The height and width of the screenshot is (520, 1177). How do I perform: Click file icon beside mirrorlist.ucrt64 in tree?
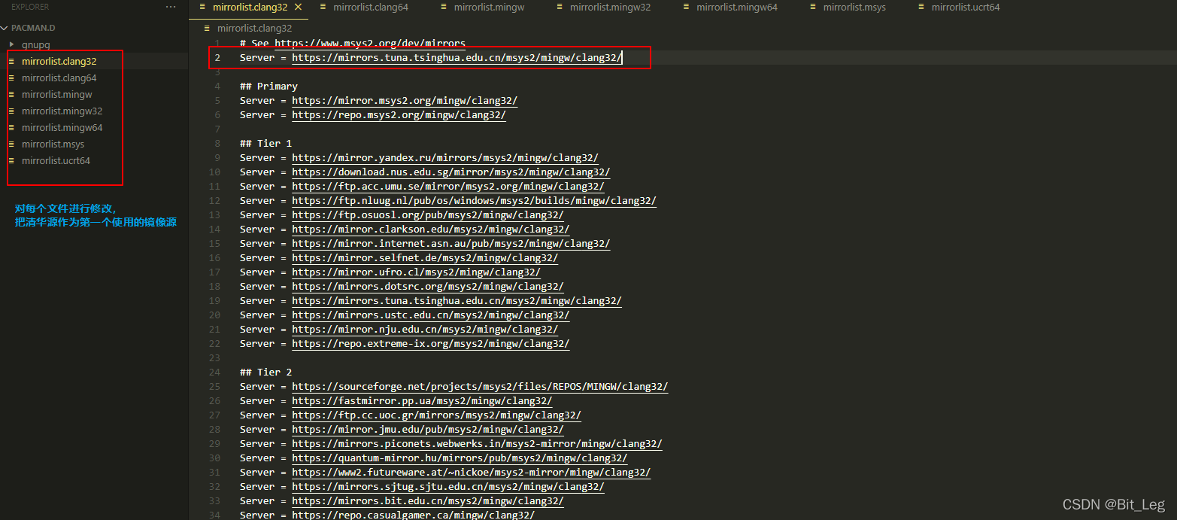click(11, 160)
